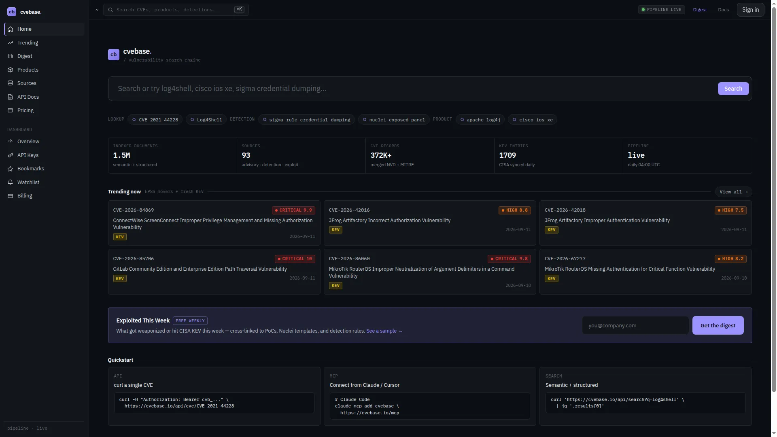Click the HIGH 8.8 severity badge

point(514,210)
